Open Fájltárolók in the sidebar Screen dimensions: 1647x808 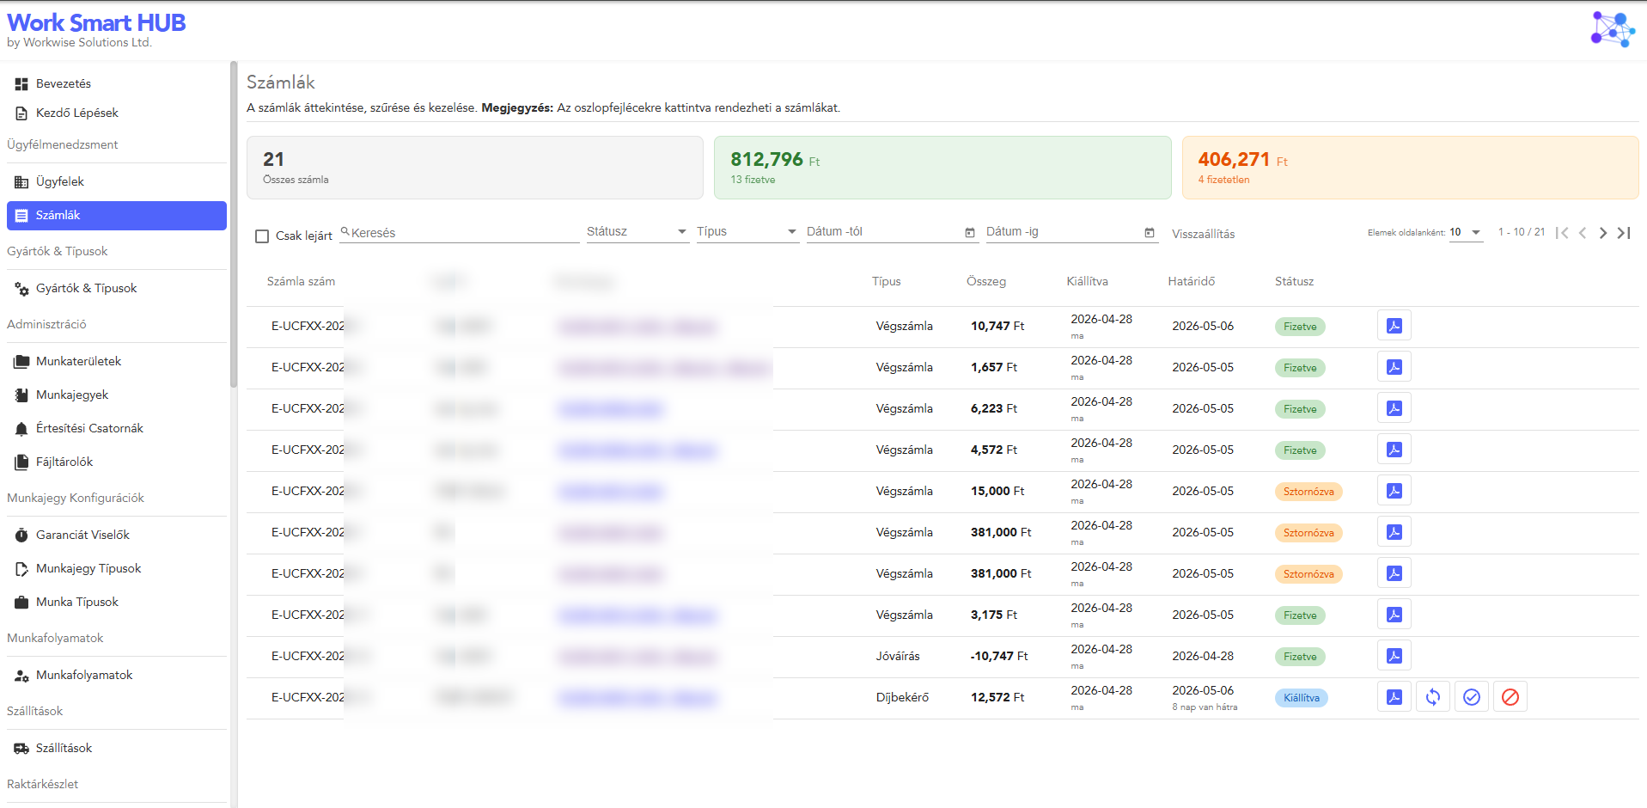pyautogui.click(x=117, y=462)
